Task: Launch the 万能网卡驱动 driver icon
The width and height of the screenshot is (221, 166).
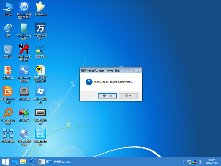Action: tap(40, 28)
